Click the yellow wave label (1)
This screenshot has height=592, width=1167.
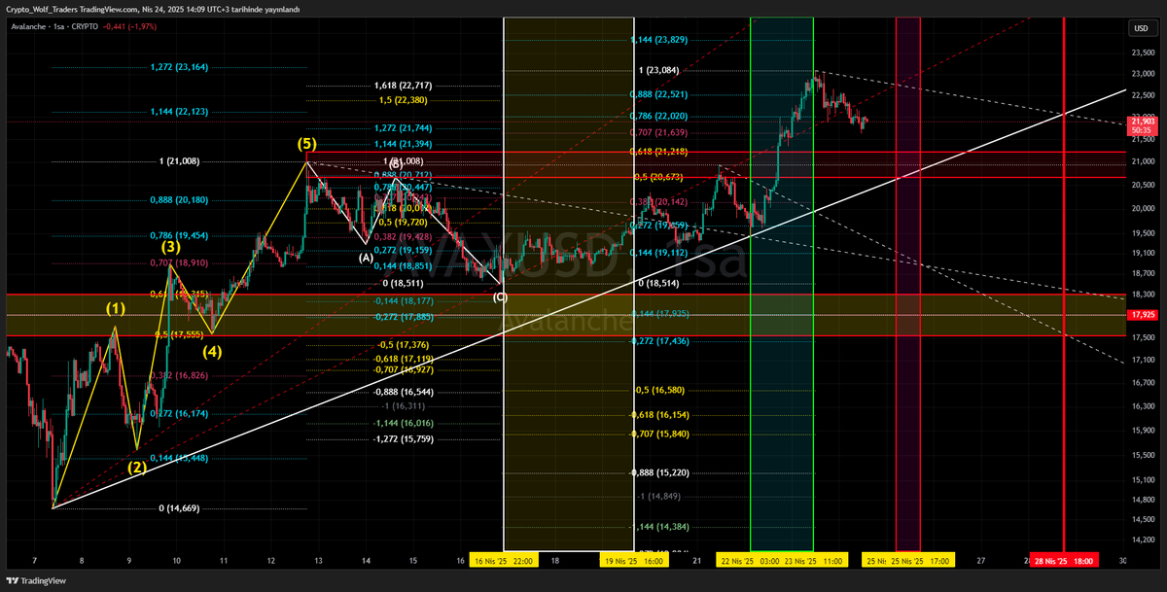116,308
